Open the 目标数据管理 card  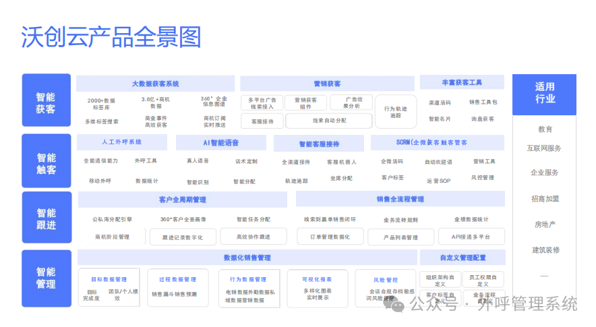pos(109,287)
